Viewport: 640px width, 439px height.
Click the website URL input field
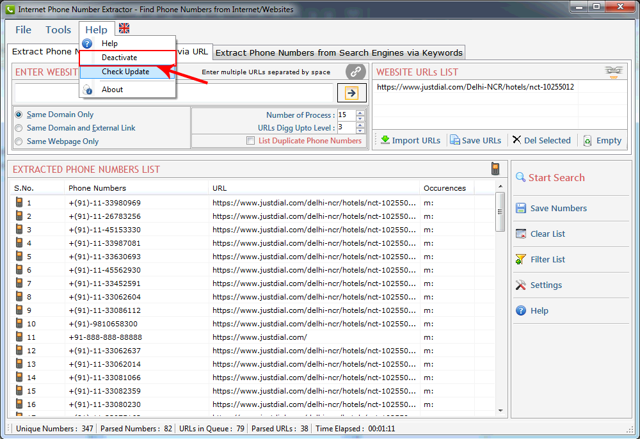point(174,93)
